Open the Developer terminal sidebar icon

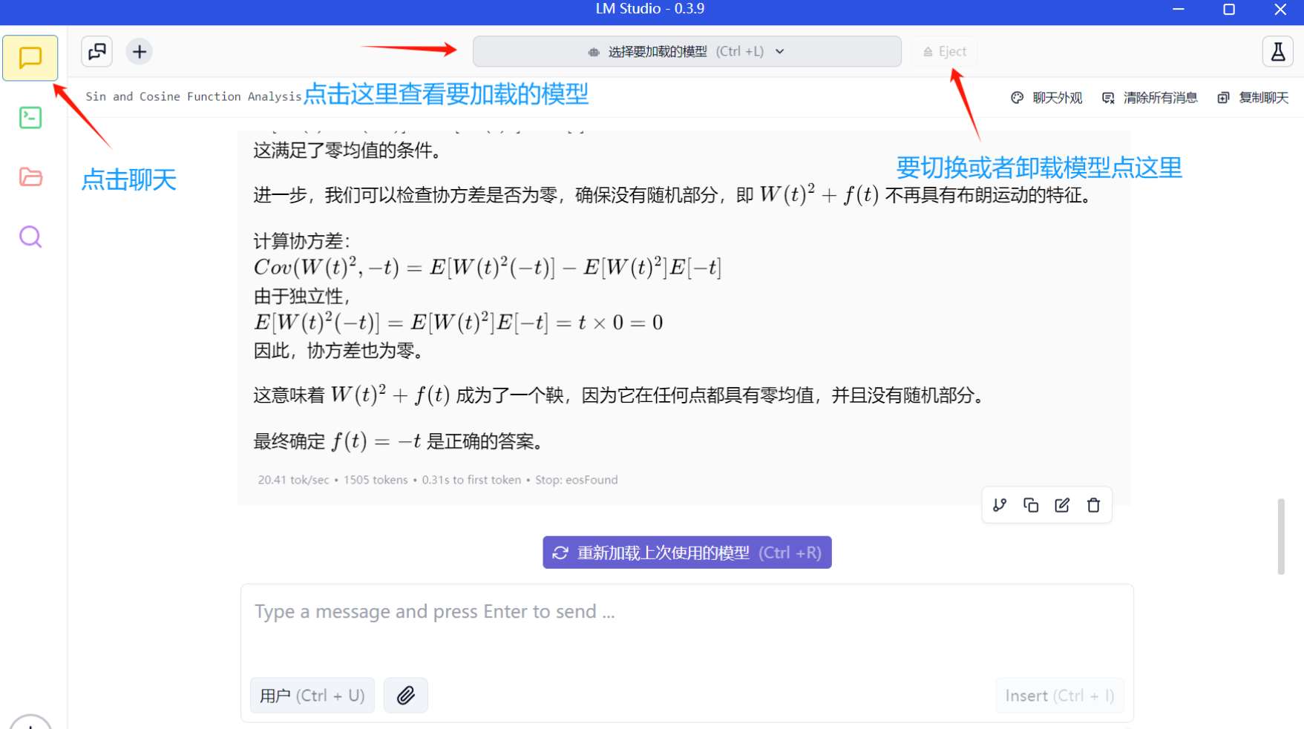pyautogui.click(x=30, y=118)
